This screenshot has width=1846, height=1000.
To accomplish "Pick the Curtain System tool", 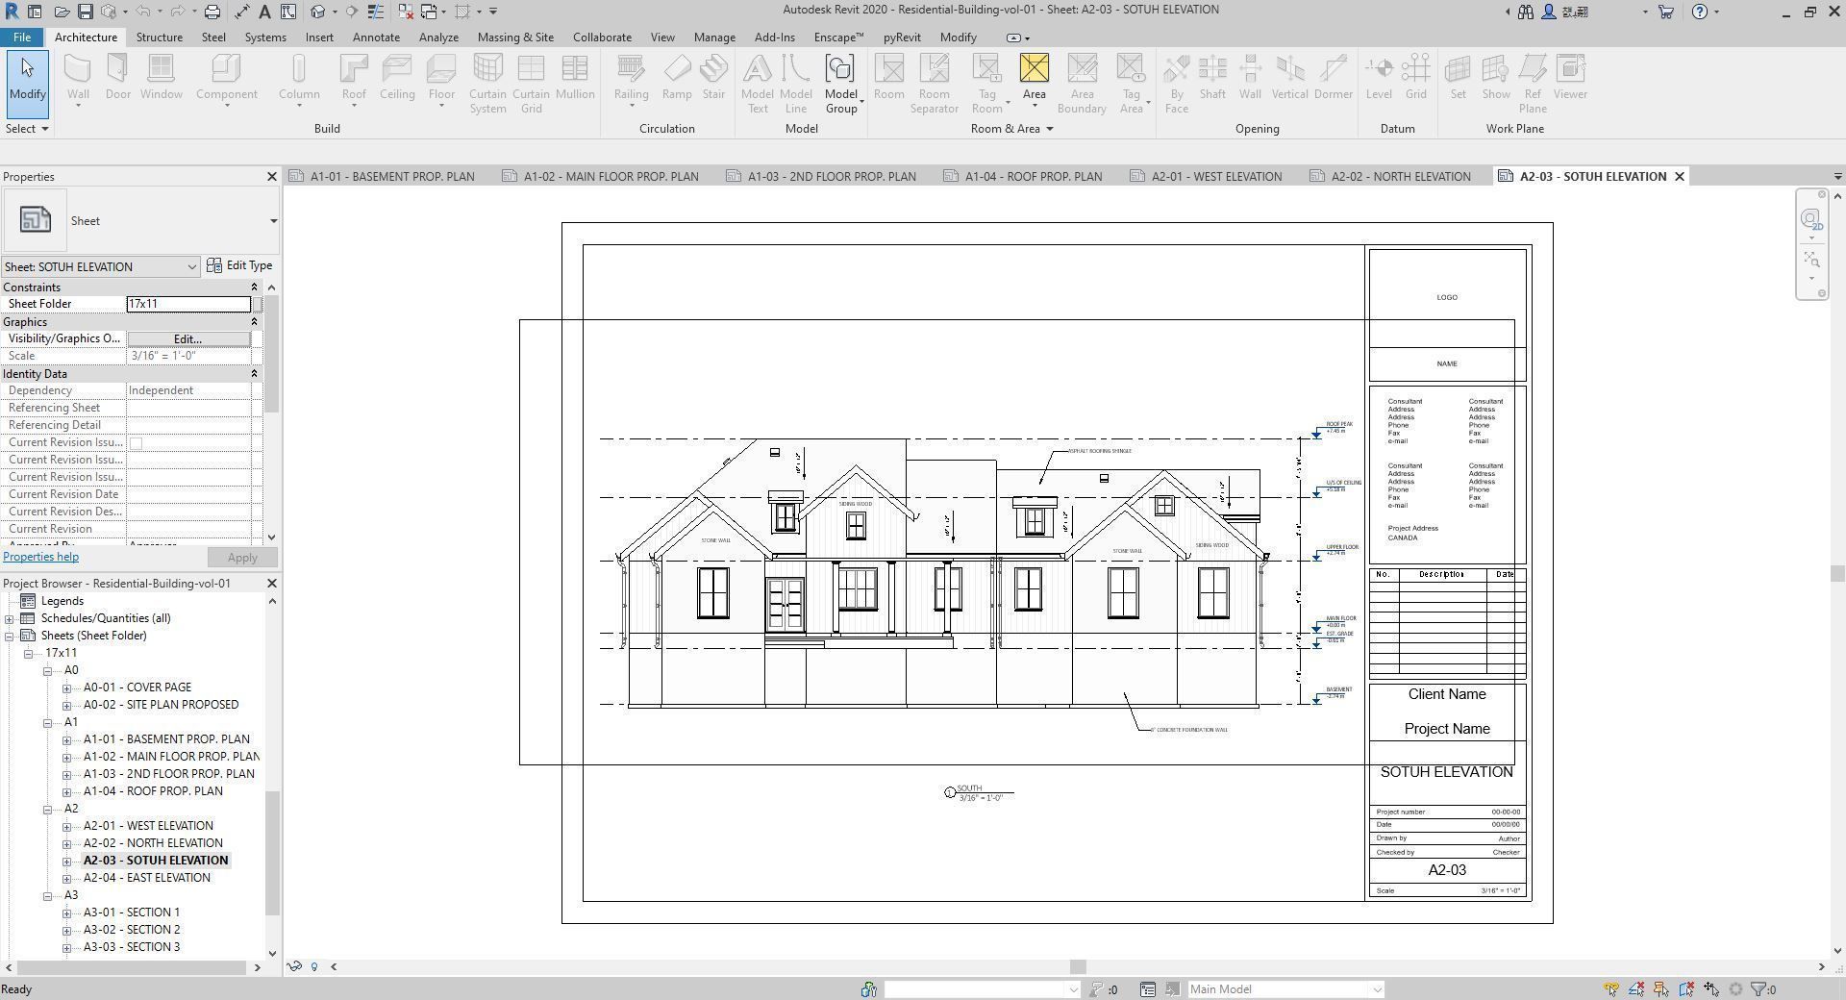I will [x=487, y=84].
